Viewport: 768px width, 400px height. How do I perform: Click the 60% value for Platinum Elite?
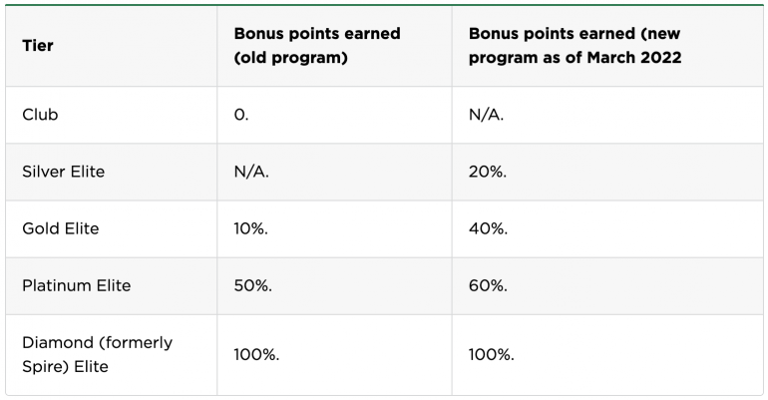(488, 285)
